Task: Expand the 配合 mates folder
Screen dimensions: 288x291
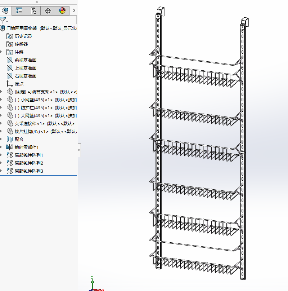Action: (1, 139)
